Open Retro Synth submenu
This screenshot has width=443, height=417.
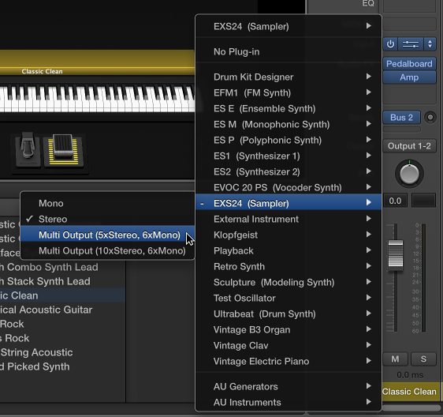tap(289, 267)
